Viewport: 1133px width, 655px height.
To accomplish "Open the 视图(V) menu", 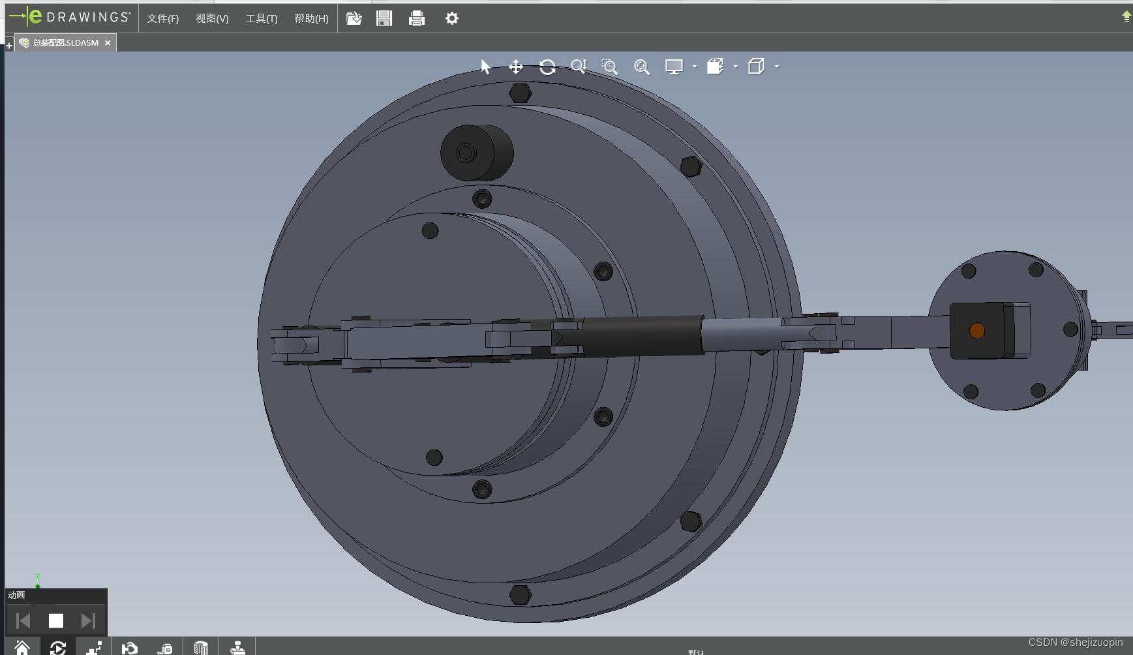I will (212, 18).
